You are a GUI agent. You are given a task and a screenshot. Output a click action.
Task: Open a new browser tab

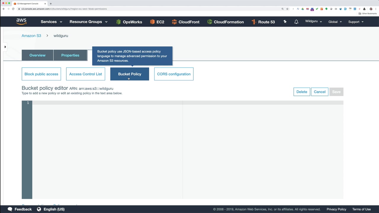(51, 4)
